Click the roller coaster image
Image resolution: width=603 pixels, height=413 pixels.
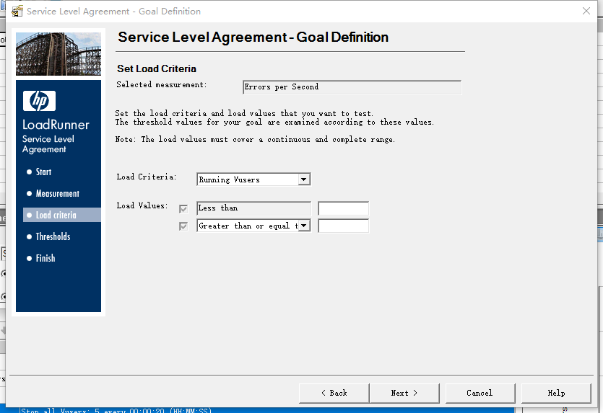click(x=58, y=54)
